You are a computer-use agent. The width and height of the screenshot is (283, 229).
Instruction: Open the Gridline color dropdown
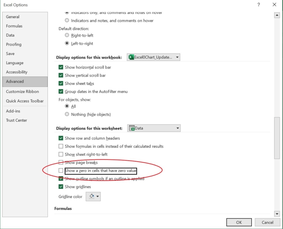pyautogui.click(x=94, y=196)
